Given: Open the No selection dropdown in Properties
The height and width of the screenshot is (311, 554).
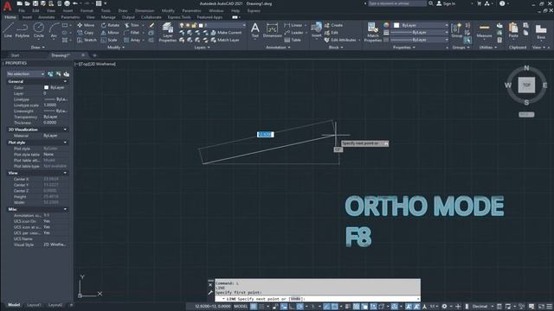Looking at the screenshot, I should coord(25,73).
